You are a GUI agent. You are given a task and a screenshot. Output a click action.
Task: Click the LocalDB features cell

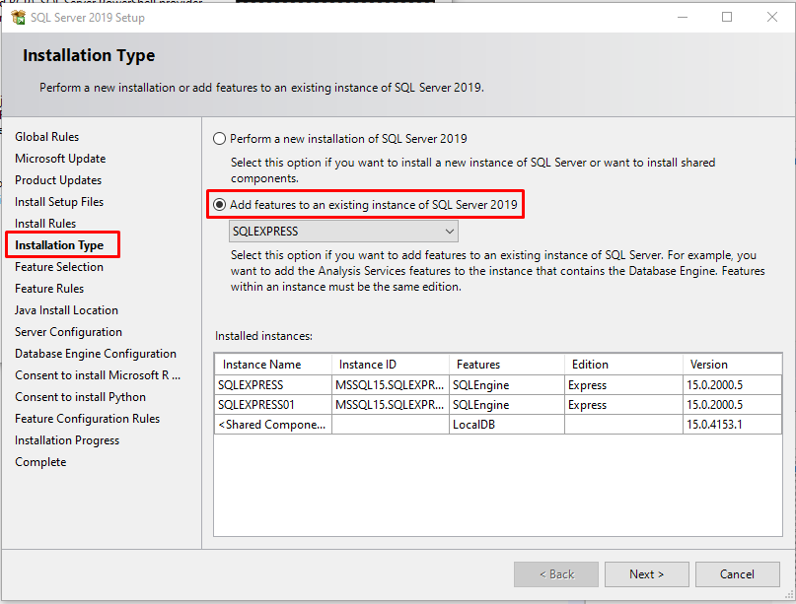507,425
